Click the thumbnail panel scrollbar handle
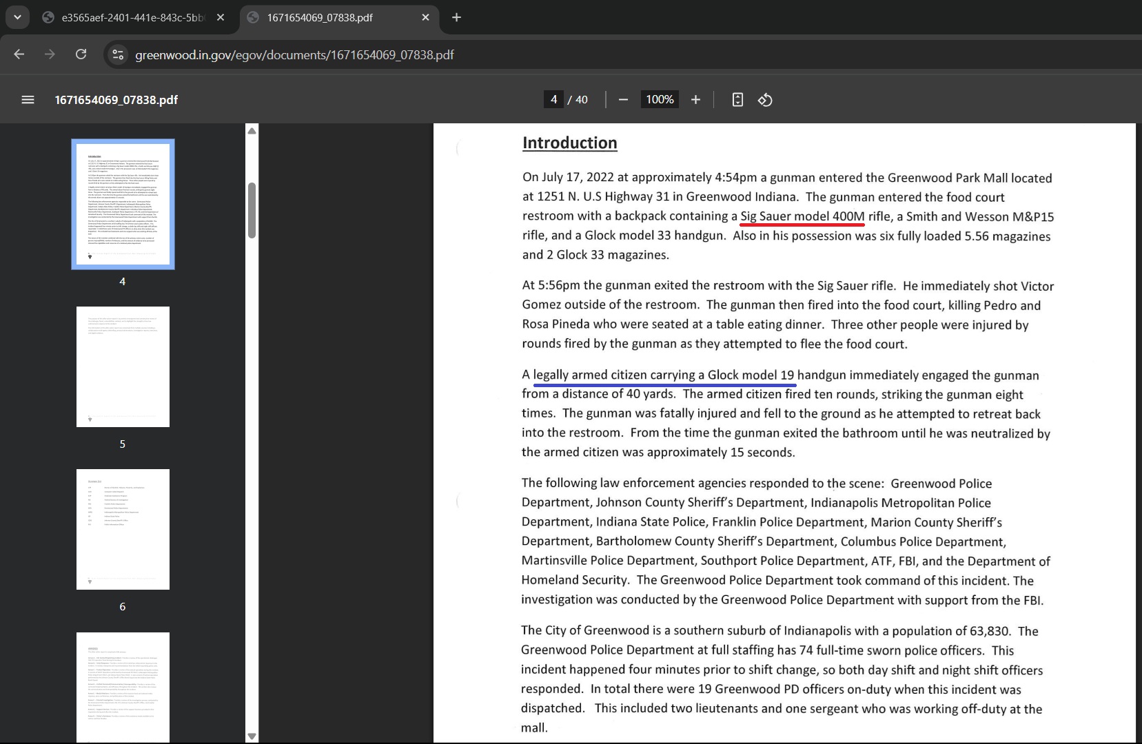The width and height of the screenshot is (1142, 744). point(252,210)
